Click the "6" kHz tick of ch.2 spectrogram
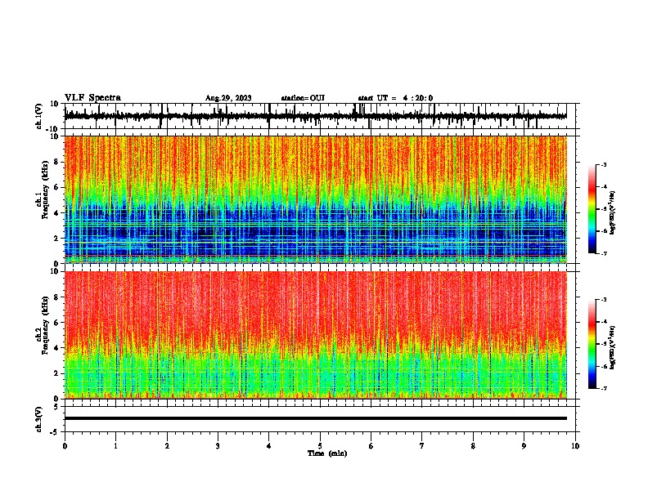Image resolution: width=648 pixels, height=500 pixels. (56, 323)
